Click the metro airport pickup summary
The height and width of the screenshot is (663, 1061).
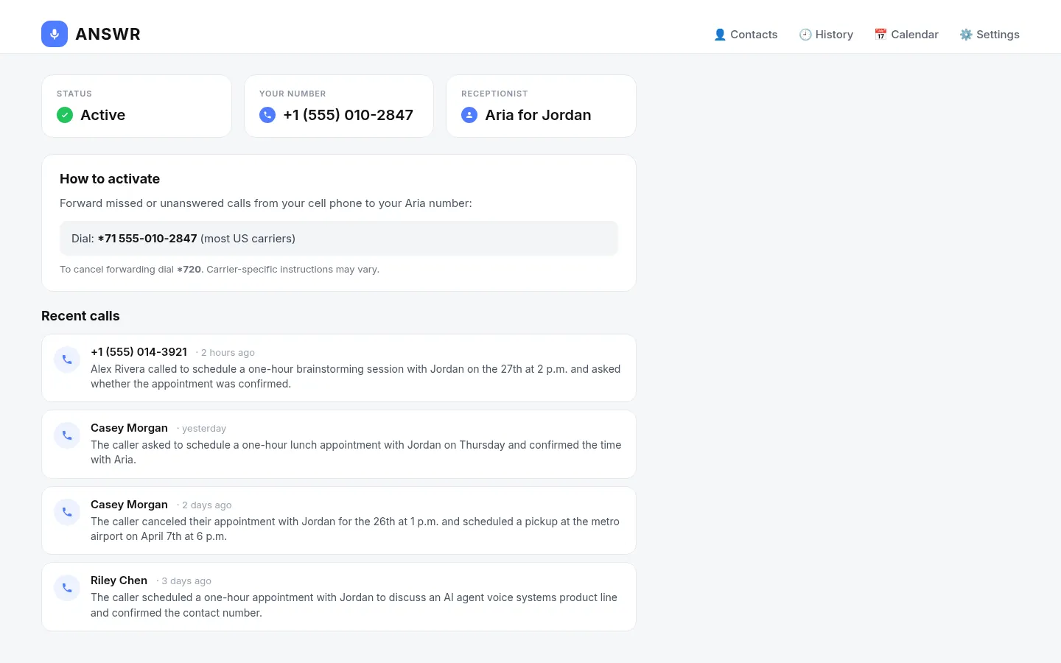pos(355,529)
